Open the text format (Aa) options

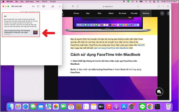pyautogui.click(x=33, y=6)
